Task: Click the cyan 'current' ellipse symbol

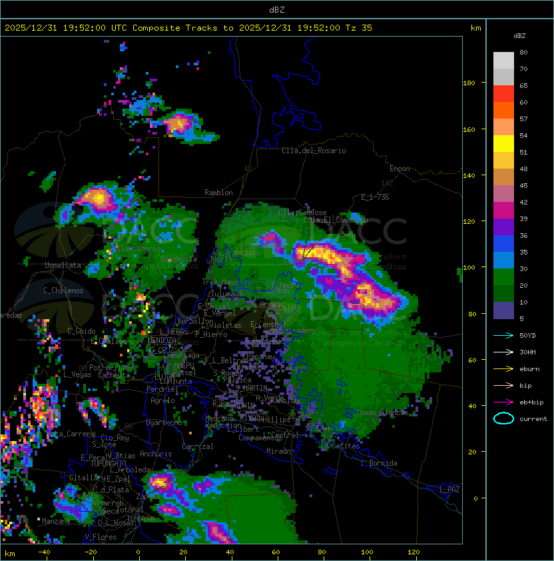Action: click(503, 418)
